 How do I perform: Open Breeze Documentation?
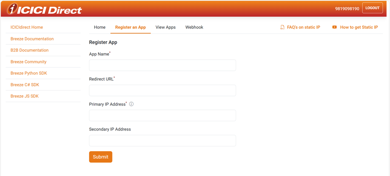point(32,39)
